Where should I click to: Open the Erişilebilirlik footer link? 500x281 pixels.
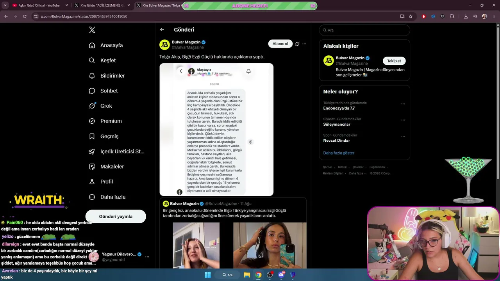point(377,167)
